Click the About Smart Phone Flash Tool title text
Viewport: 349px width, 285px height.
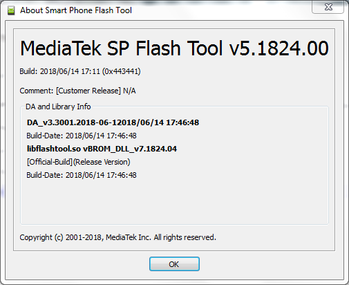pos(76,10)
